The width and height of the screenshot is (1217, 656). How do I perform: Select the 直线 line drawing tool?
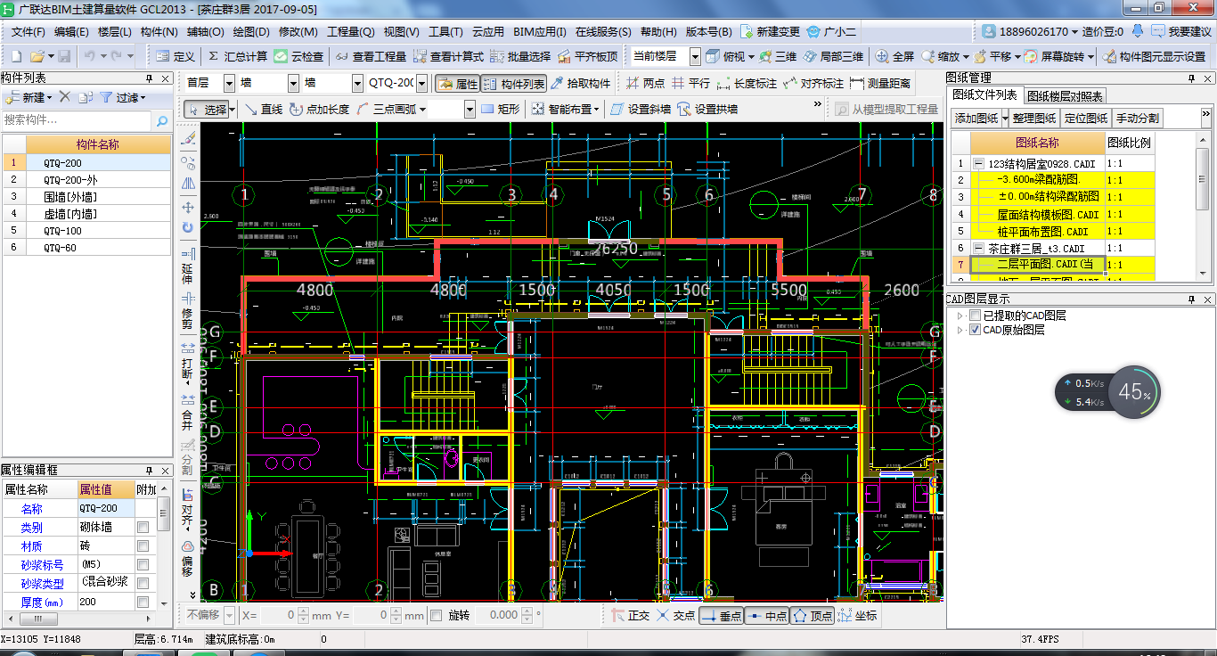(264, 110)
